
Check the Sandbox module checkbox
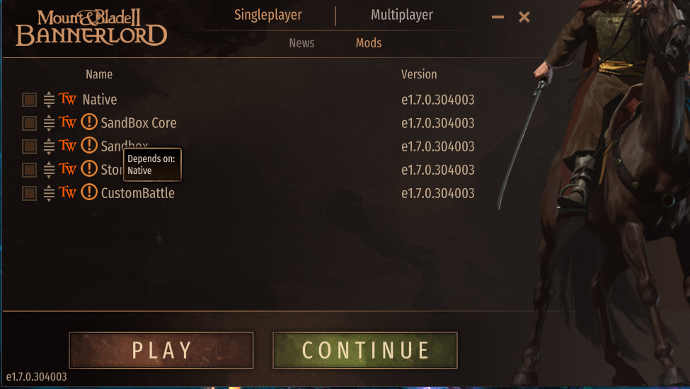(x=30, y=146)
